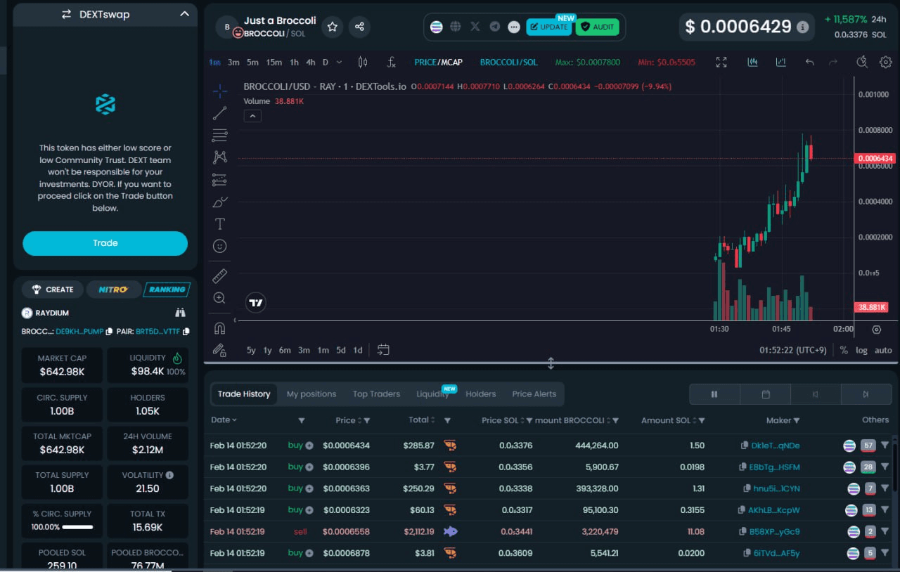Open the emoji icons tool

[x=219, y=246]
